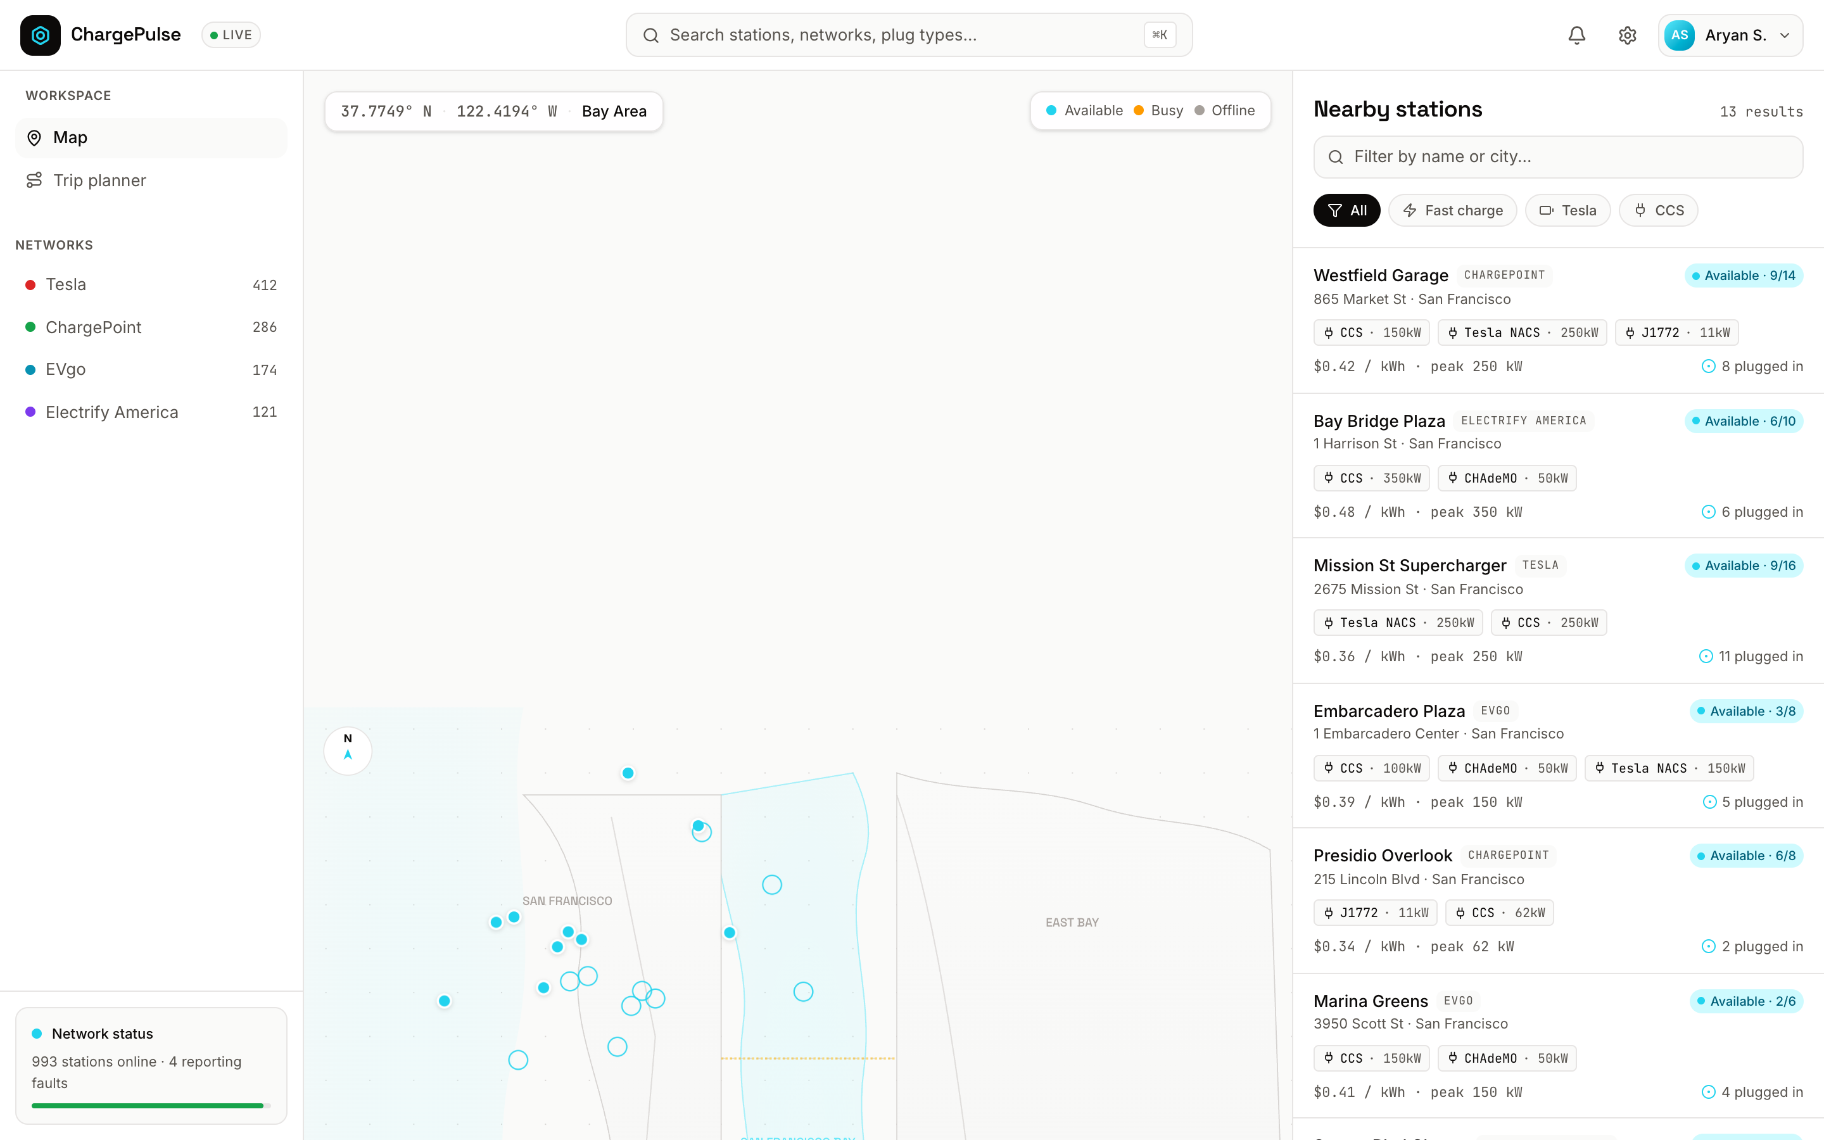Screen dimensions: 1824x1140
Task: Click the AS user avatar
Action: 1680,35
